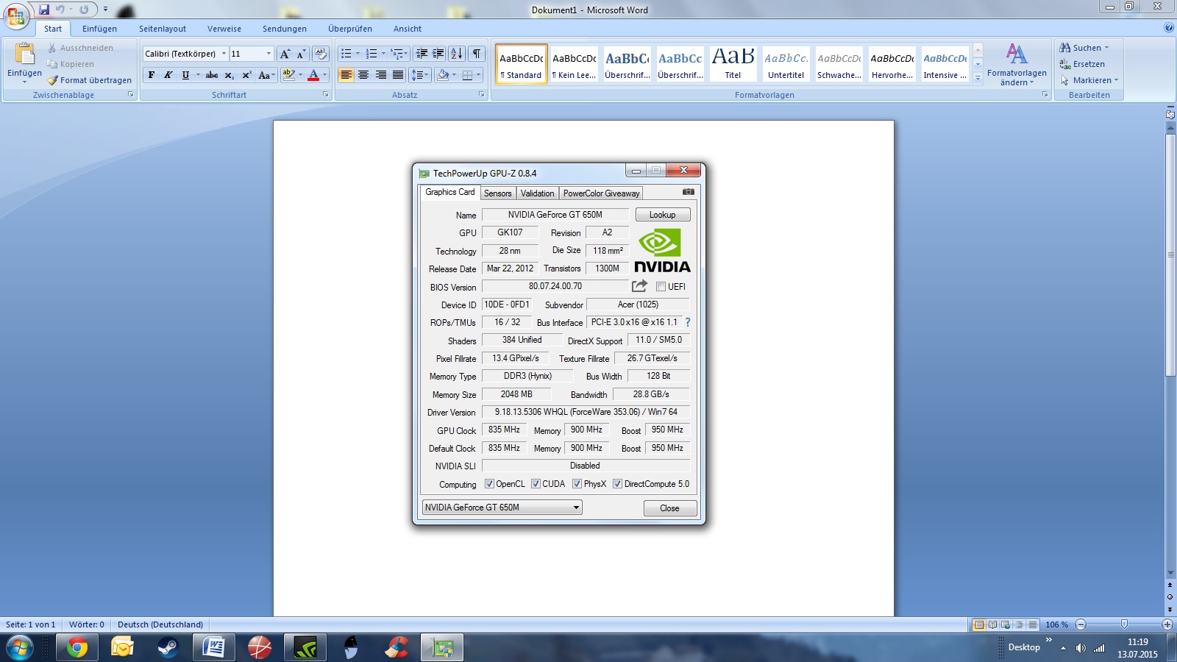1177x662 pixels.
Task: Switch to the Sensors tab in GPU-Z
Action: coord(498,193)
